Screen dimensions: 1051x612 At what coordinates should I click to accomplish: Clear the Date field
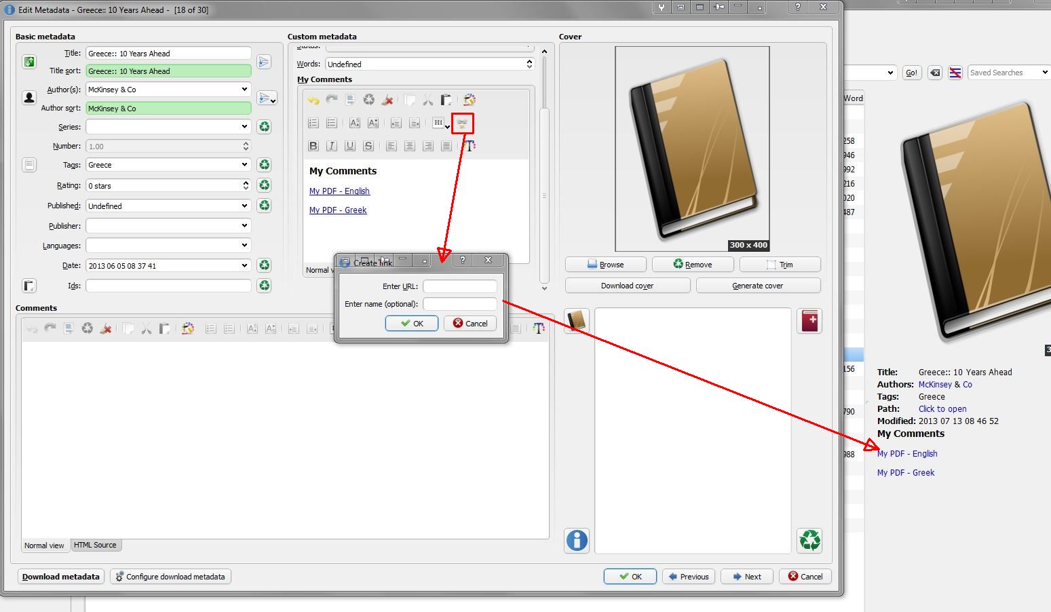[264, 265]
